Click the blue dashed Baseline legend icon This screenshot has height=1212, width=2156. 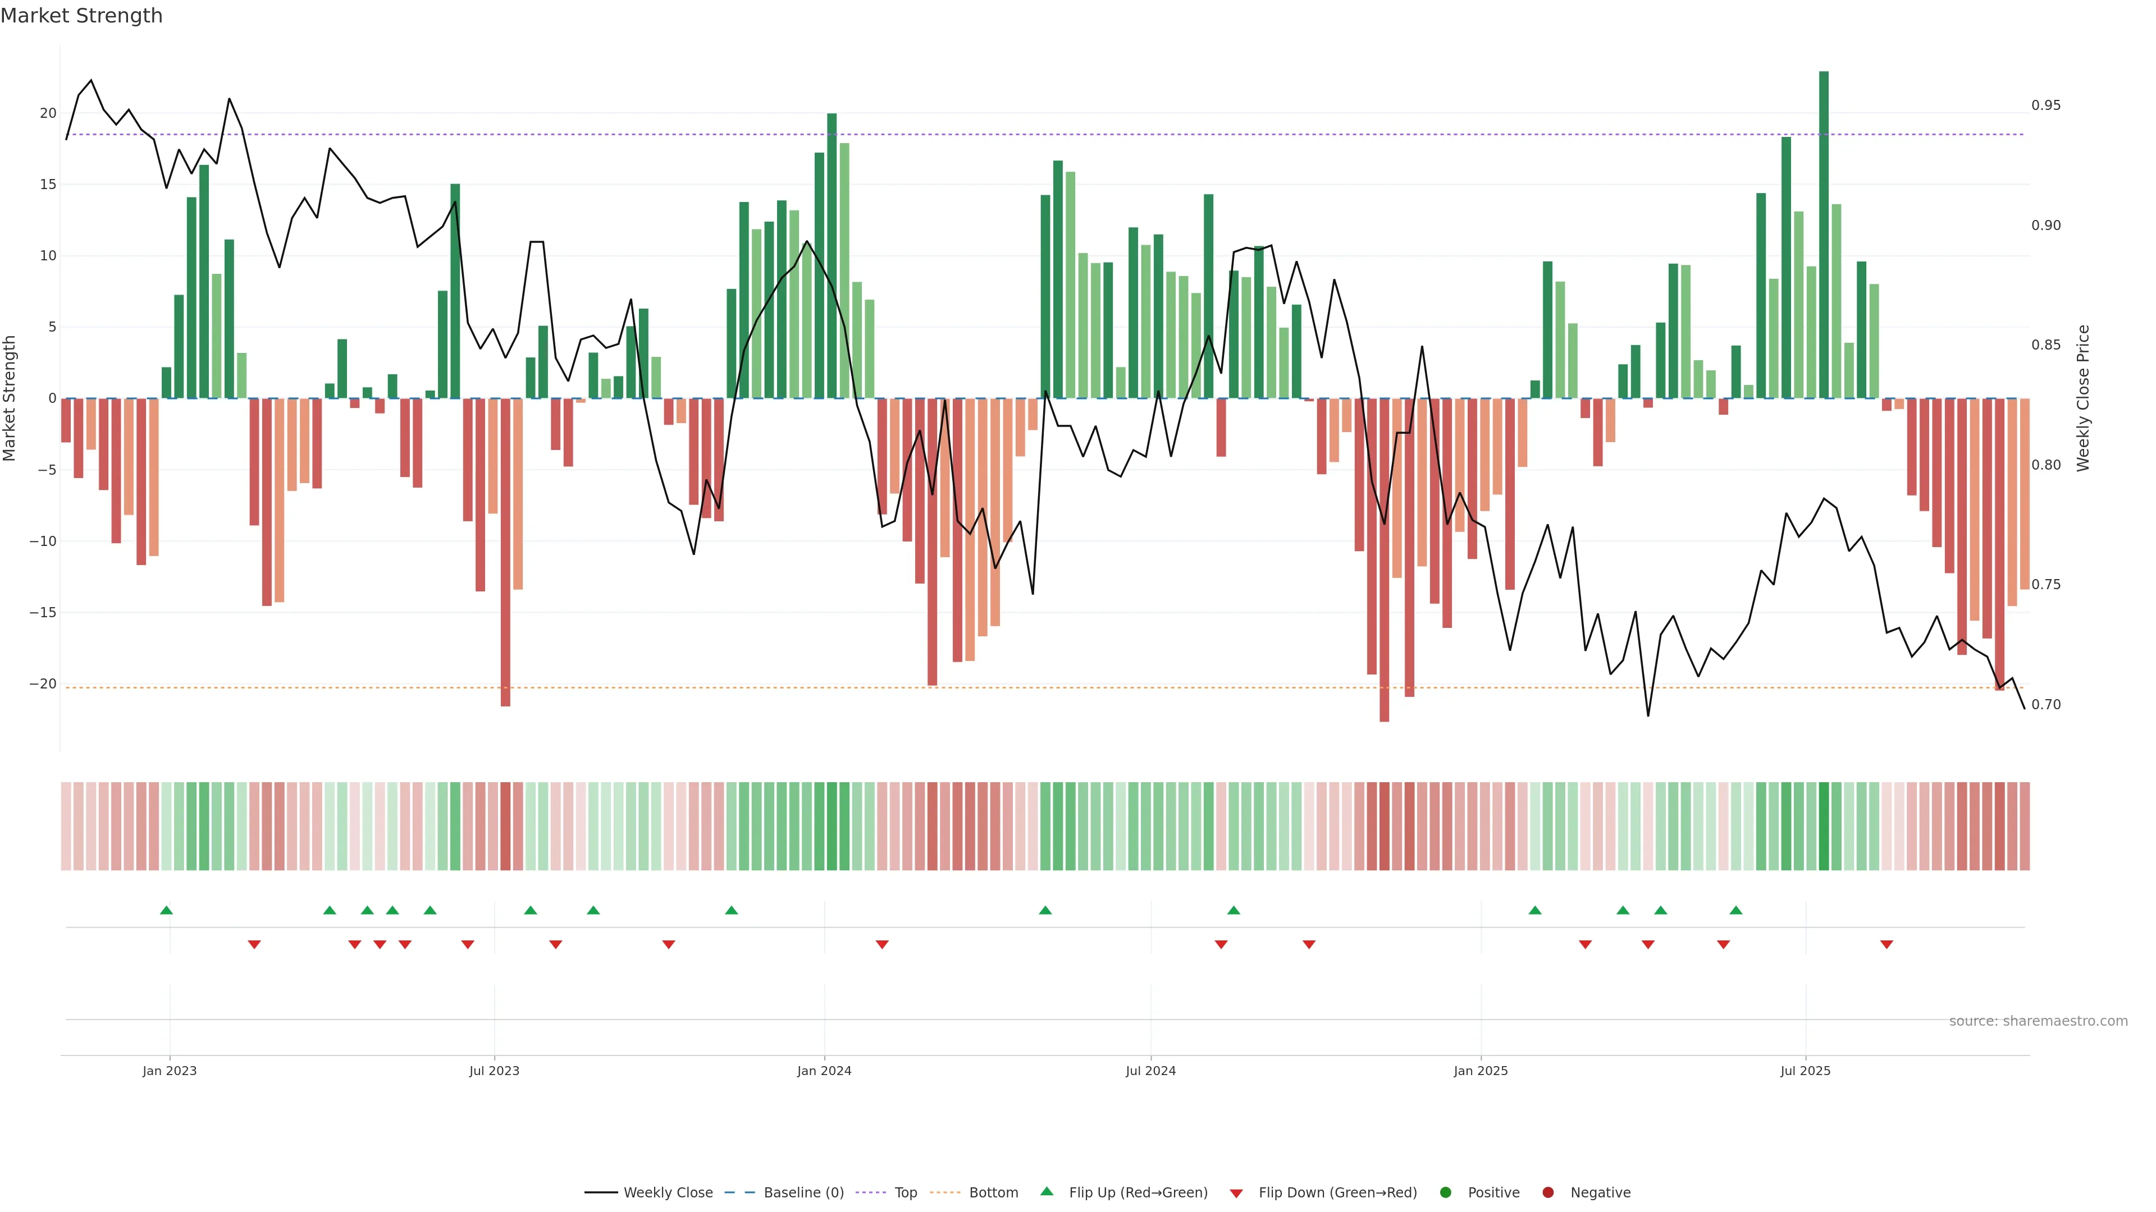pos(739,1193)
